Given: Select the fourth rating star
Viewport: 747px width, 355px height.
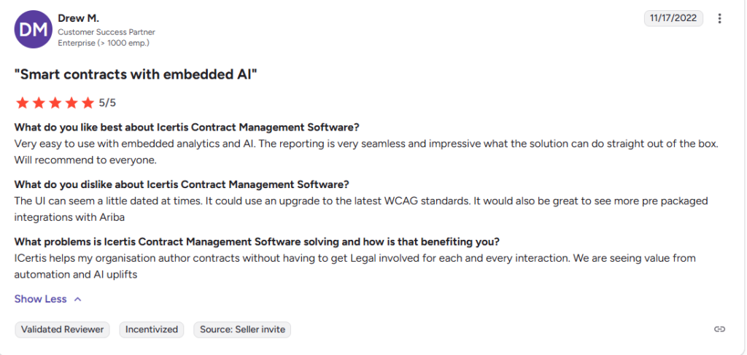Looking at the screenshot, I should [x=71, y=103].
